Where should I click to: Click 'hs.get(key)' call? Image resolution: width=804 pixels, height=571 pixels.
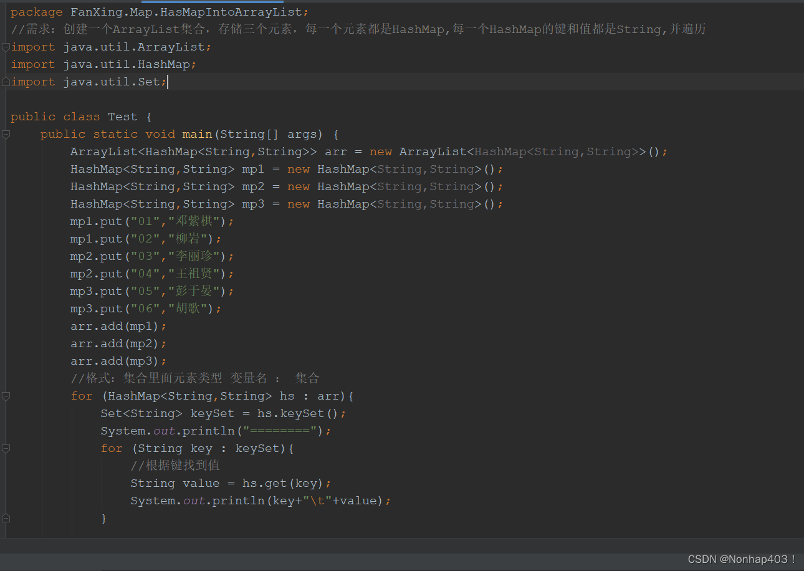tap(284, 483)
